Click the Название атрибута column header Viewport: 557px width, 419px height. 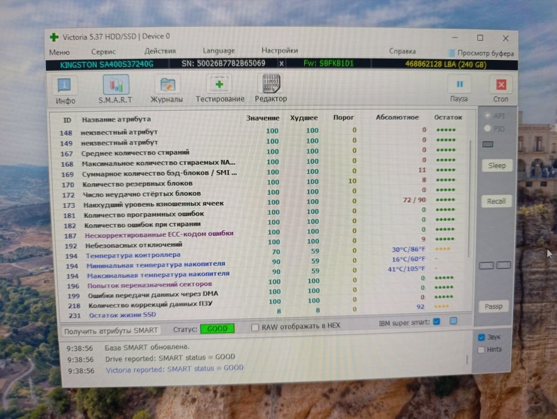[116, 119]
